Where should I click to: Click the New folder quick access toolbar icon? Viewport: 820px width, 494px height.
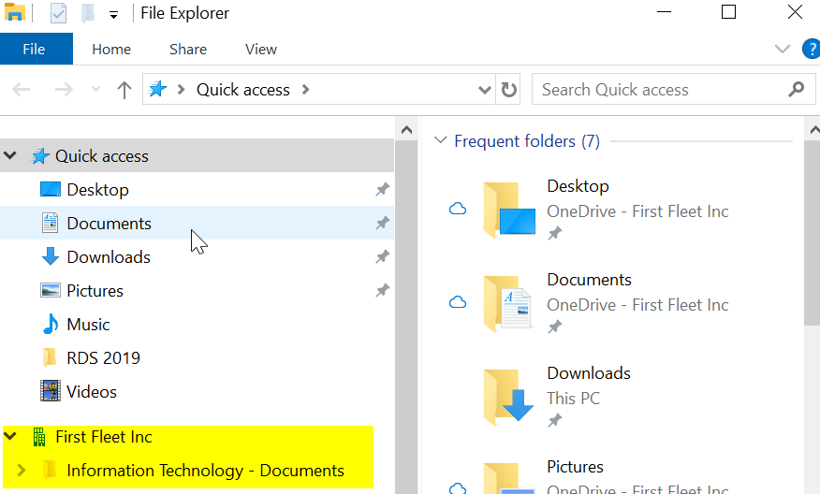click(x=88, y=13)
